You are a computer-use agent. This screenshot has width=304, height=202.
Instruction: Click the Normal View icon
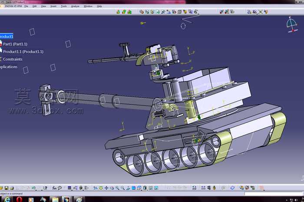point(128,188)
